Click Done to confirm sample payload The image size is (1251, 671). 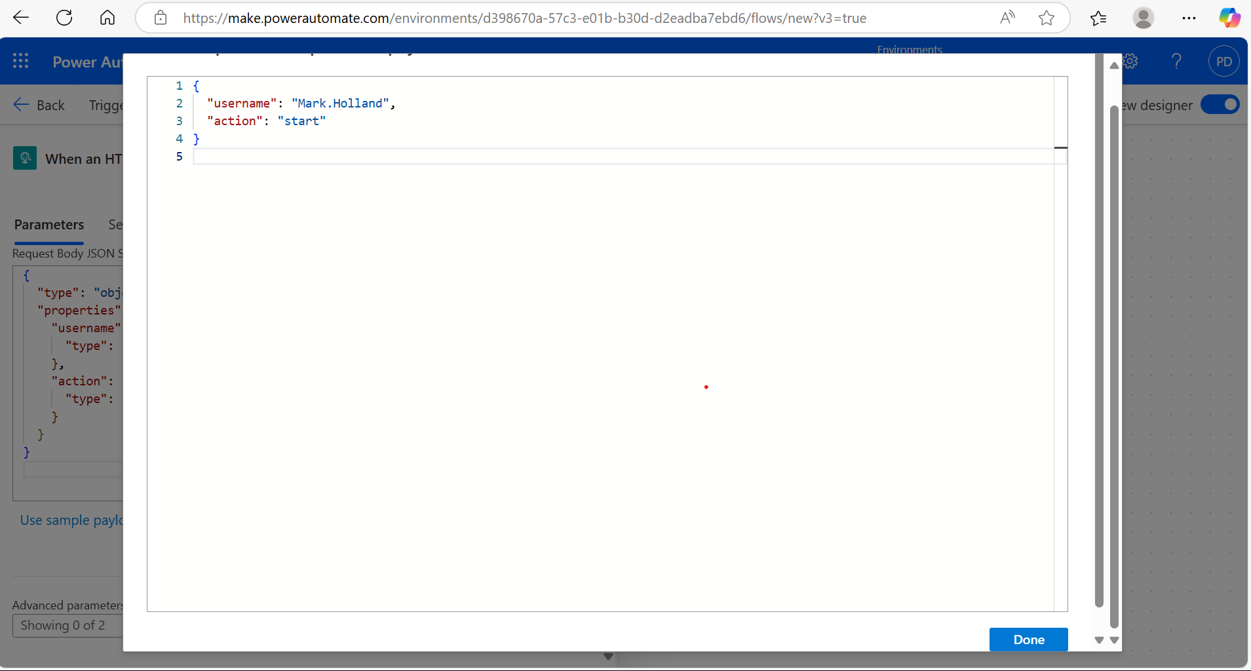click(1028, 640)
